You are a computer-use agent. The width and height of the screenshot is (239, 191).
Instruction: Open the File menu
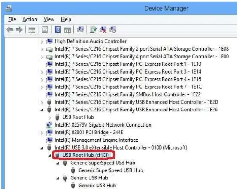click(x=12, y=19)
